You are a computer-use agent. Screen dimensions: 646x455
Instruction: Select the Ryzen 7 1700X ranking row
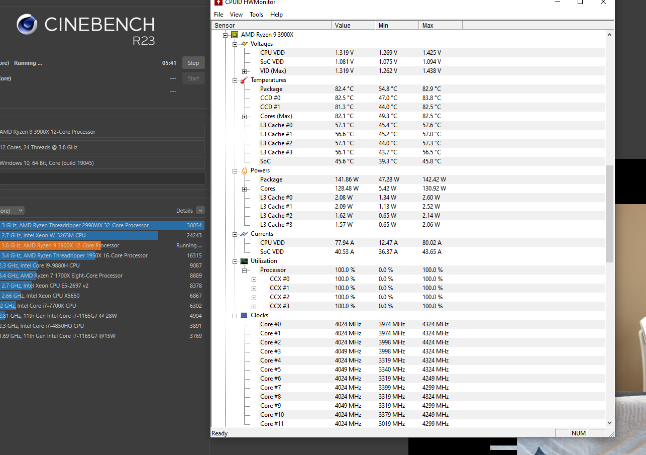pos(102,276)
